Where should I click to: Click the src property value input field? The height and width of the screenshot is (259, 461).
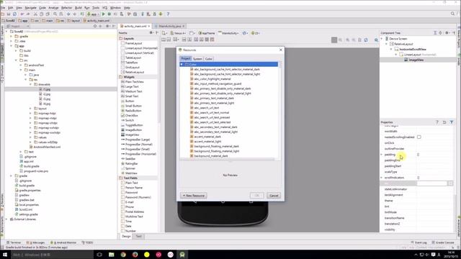point(432,183)
